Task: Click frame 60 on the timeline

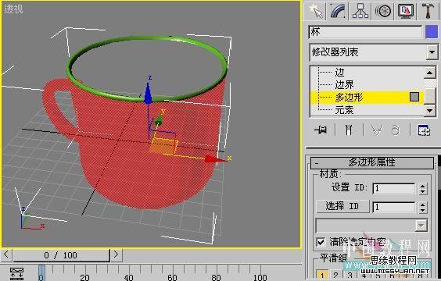Action: 172,277
